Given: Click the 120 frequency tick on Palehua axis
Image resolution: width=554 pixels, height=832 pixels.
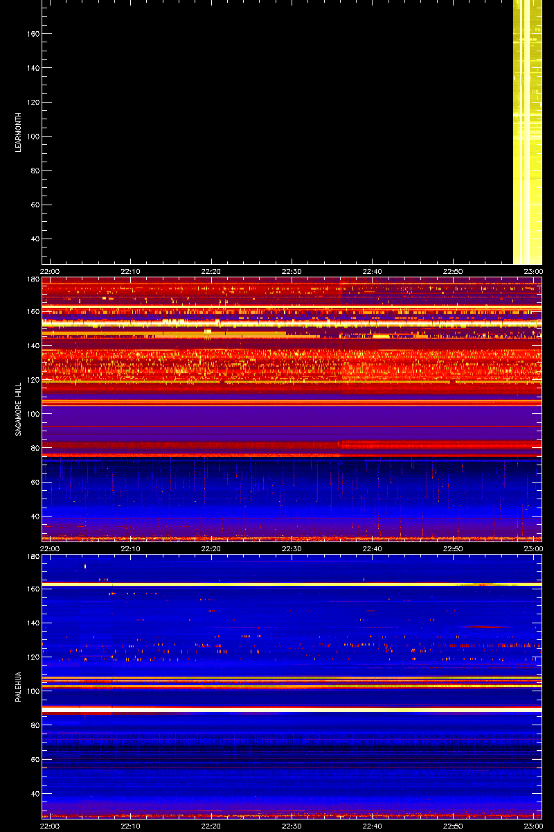Looking at the screenshot, I should [33, 657].
